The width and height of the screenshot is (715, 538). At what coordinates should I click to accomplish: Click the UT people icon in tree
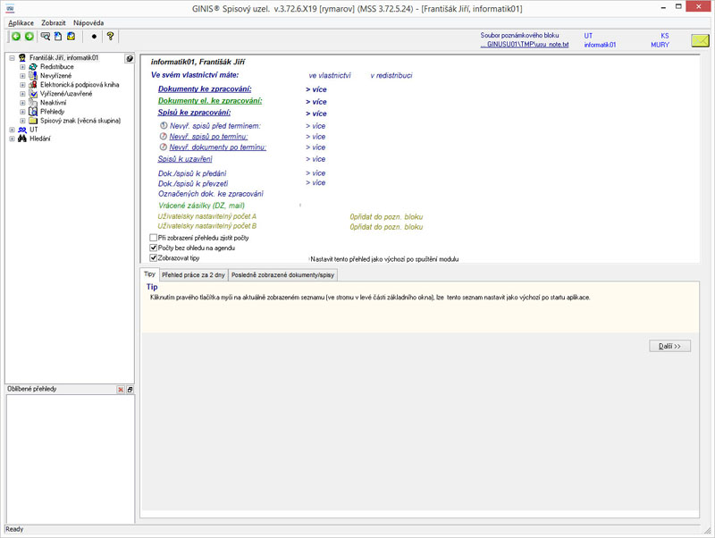point(21,130)
